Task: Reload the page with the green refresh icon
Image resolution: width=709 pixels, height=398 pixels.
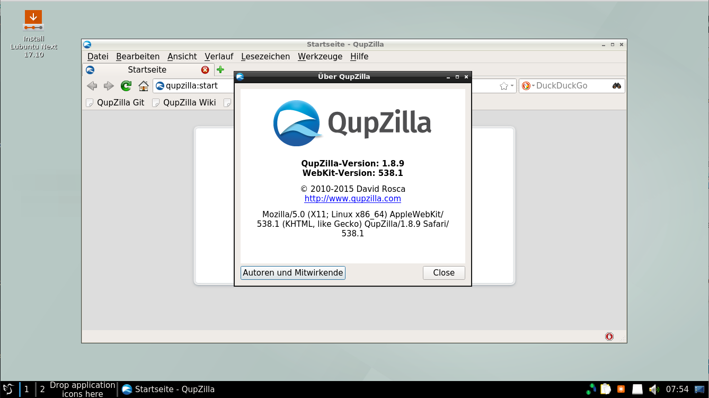Action: pyautogui.click(x=126, y=86)
